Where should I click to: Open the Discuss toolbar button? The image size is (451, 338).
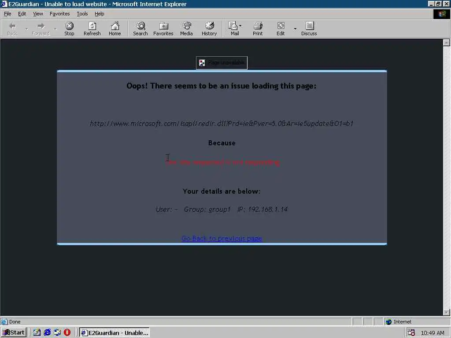[309, 29]
